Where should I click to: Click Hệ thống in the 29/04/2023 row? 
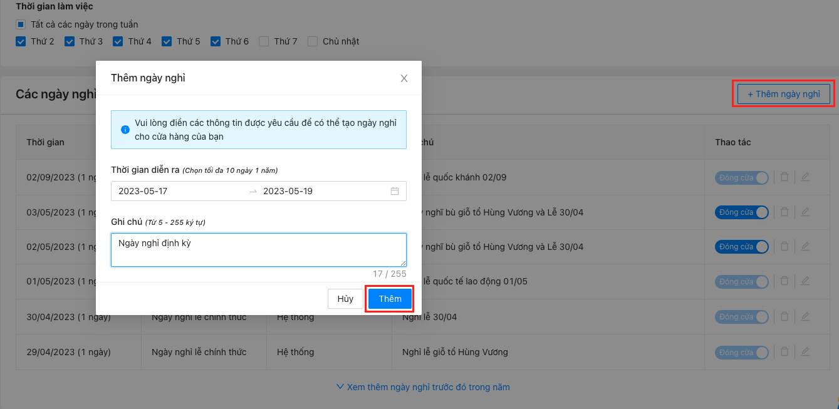[x=296, y=352]
